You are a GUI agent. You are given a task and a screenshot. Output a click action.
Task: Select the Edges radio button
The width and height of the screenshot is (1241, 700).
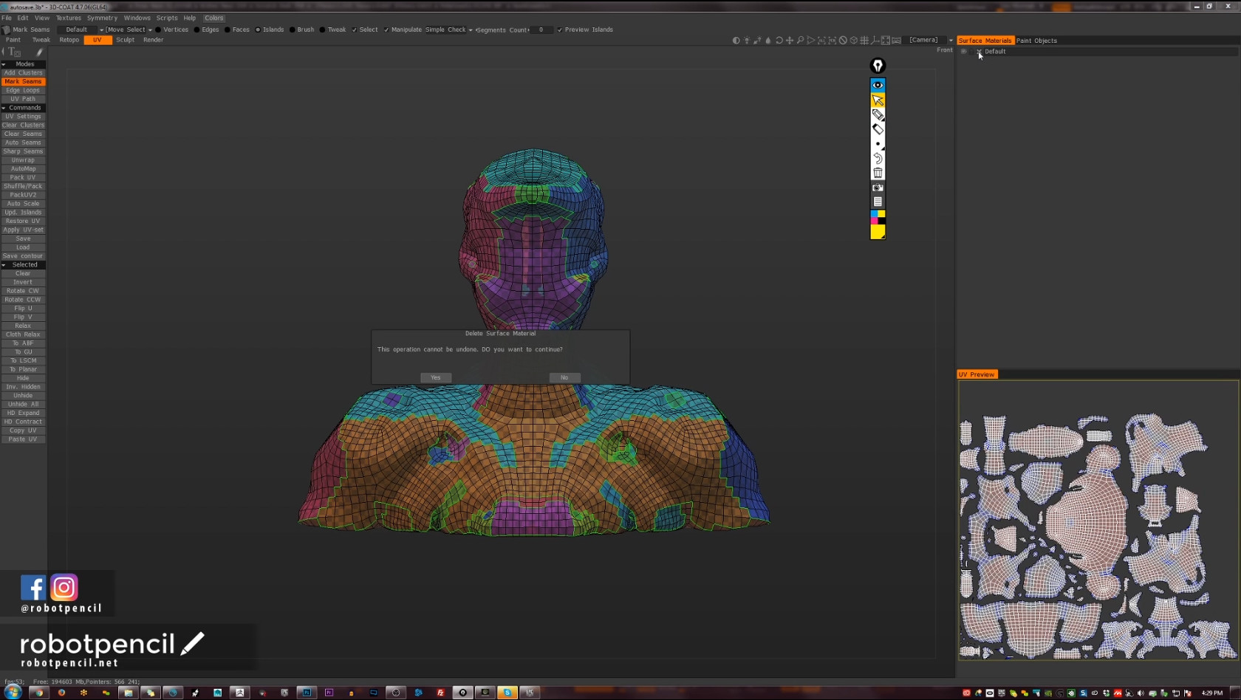196,30
